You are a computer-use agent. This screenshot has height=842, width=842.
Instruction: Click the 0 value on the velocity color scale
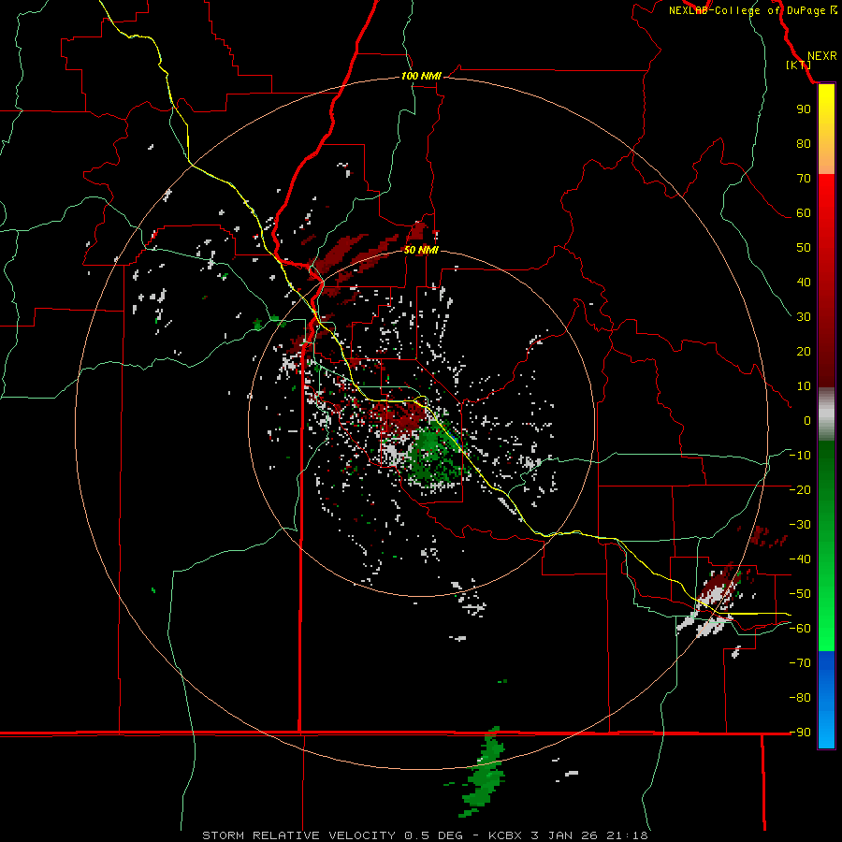[807, 420]
